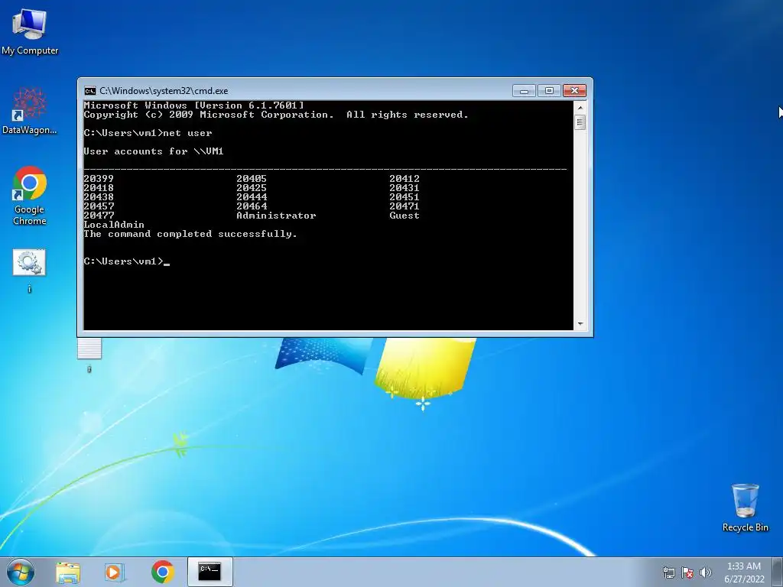The image size is (783, 587).
Task: Click the 'net user' command text
Action: pos(188,133)
